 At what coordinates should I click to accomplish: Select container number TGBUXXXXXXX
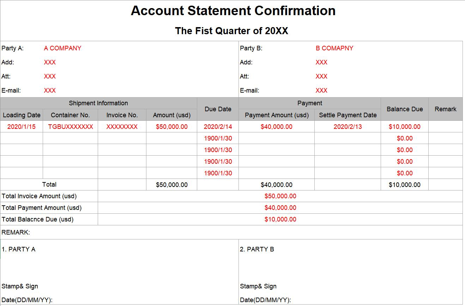click(70, 127)
